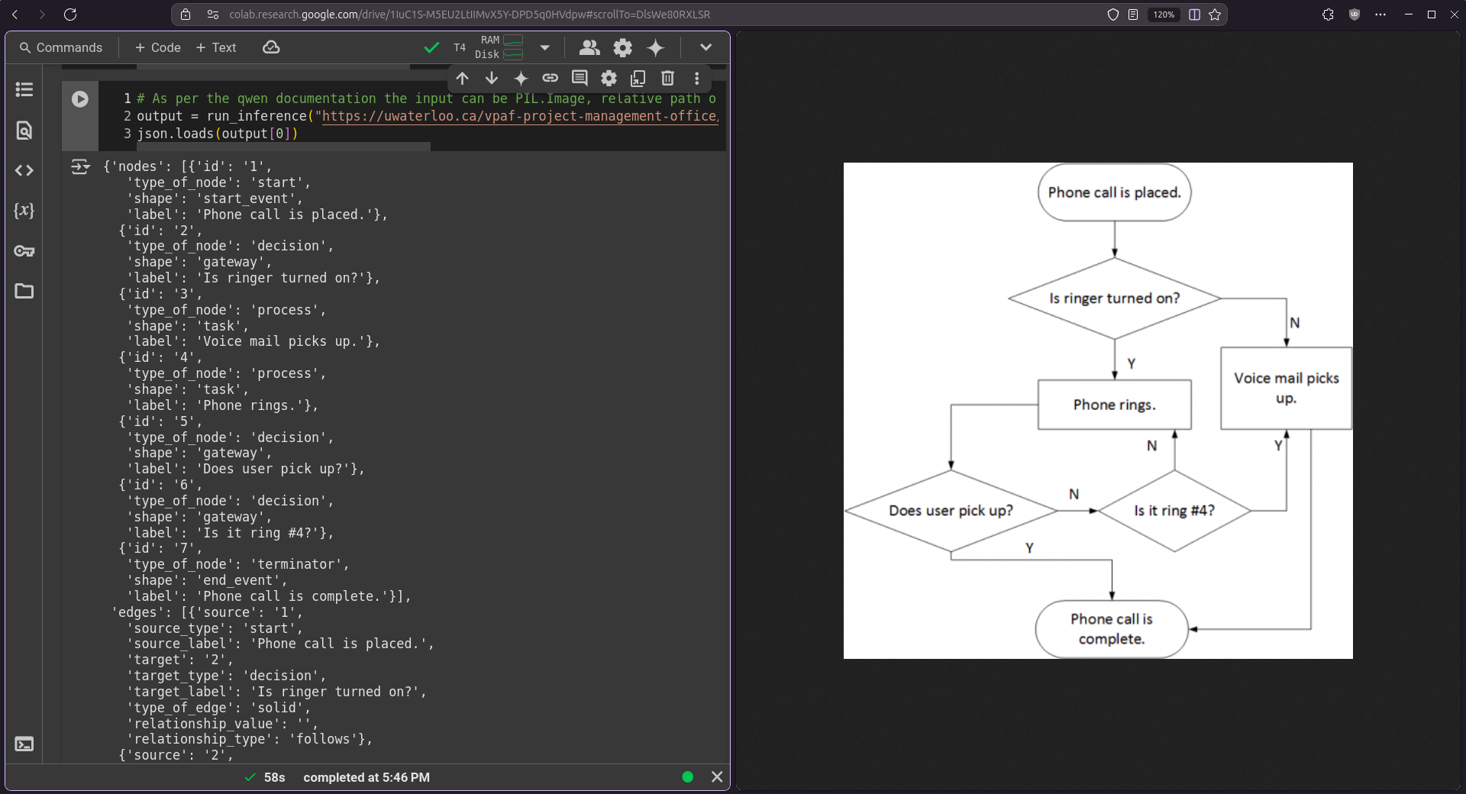This screenshot has width=1466, height=794.
Task: Open the RAM and Disk resource indicator
Action: (x=499, y=47)
